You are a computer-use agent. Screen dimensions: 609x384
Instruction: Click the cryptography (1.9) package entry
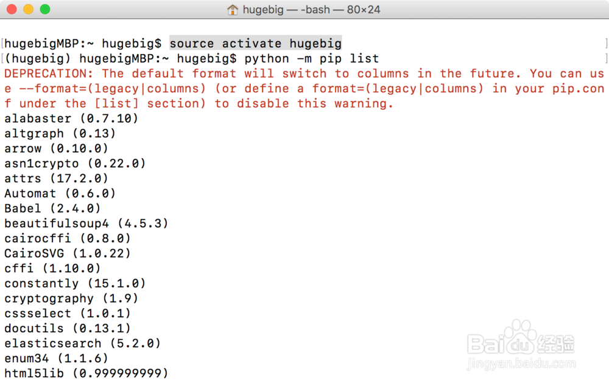71,298
